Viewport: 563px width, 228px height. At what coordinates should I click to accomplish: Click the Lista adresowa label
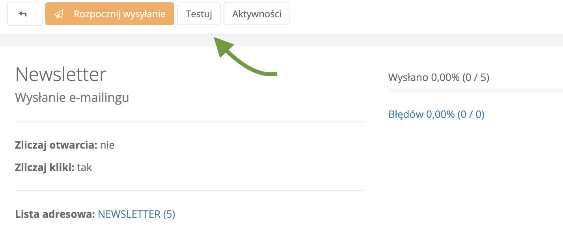[55, 214]
